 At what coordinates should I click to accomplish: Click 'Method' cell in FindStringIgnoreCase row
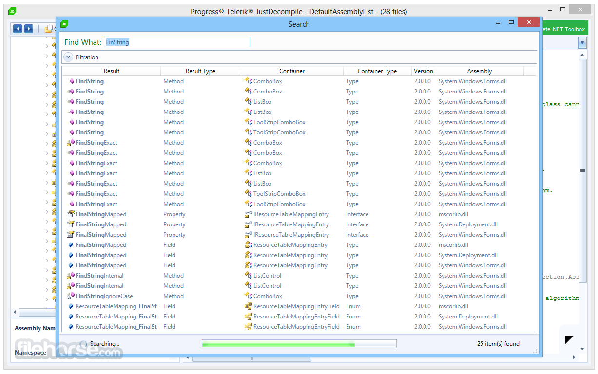pos(174,296)
